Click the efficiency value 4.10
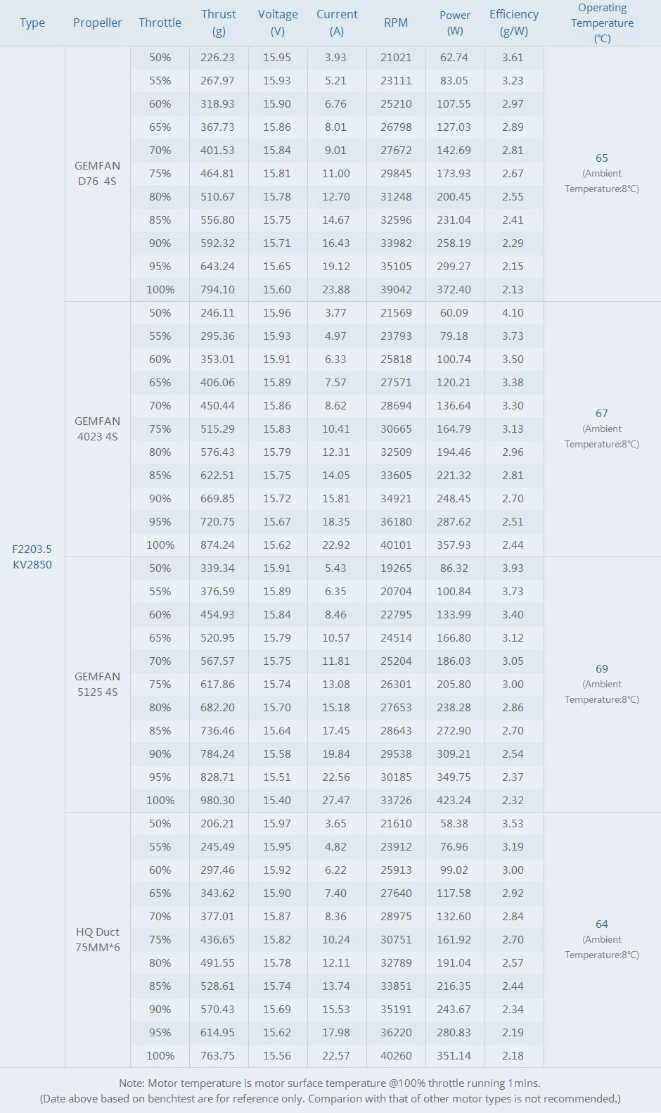This screenshot has width=661, height=1113. 513,312
